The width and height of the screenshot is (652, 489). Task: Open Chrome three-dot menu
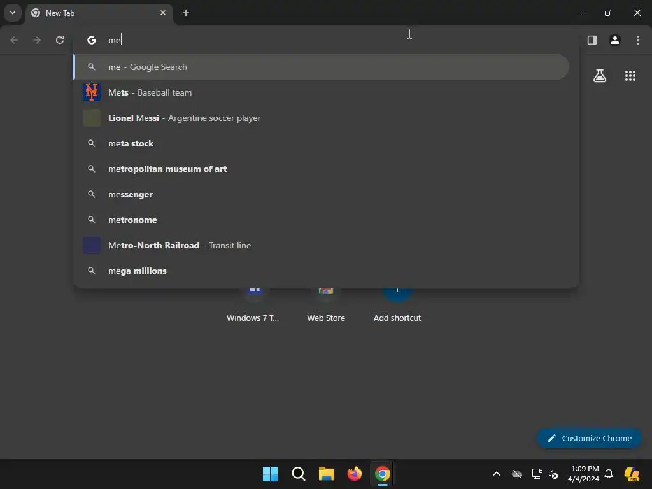638,40
